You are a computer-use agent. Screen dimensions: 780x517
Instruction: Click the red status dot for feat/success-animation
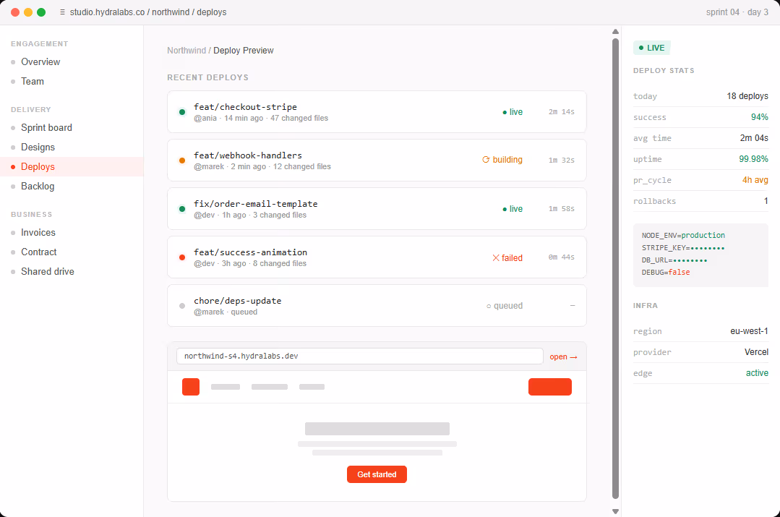tap(182, 257)
